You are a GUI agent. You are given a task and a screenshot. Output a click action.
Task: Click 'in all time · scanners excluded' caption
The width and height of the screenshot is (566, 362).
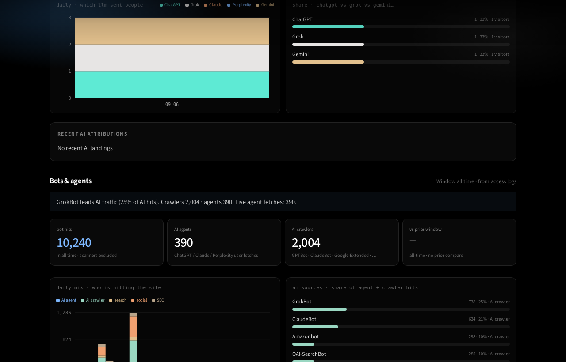click(87, 256)
